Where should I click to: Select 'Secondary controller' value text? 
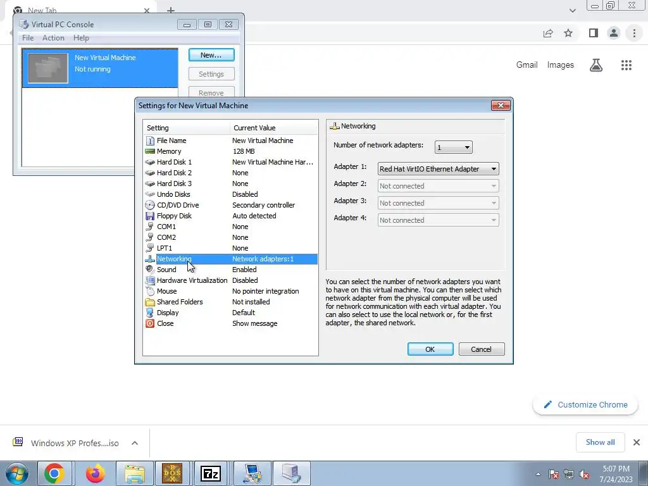(264, 205)
